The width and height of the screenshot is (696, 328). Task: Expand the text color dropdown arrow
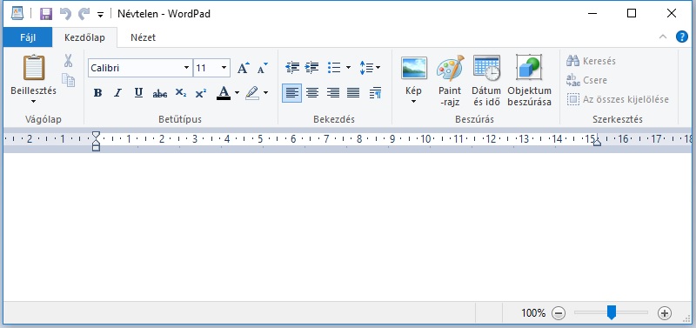point(237,93)
